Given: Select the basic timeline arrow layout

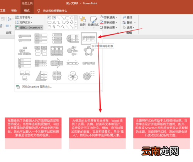Looking at the screenshot, I should tap(73, 63).
